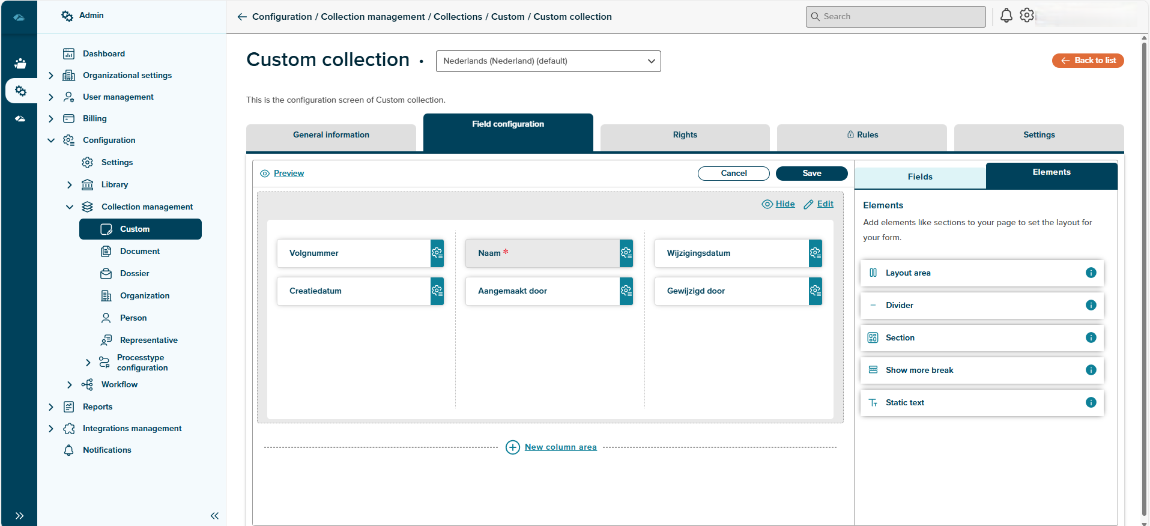Switch to the Rights tab
Screen dimensions: 1150x526
click(x=685, y=135)
